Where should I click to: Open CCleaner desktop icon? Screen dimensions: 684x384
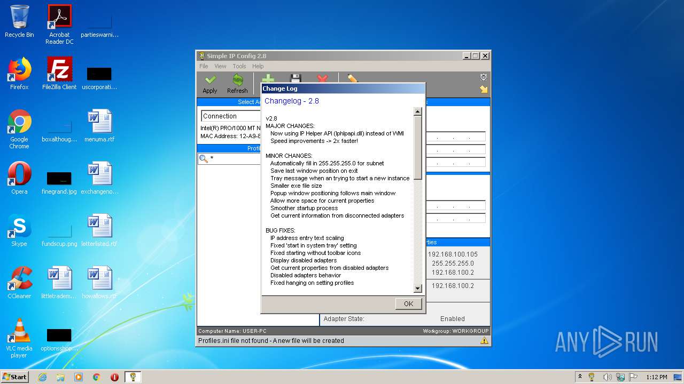pyautogui.click(x=19, y=283)
